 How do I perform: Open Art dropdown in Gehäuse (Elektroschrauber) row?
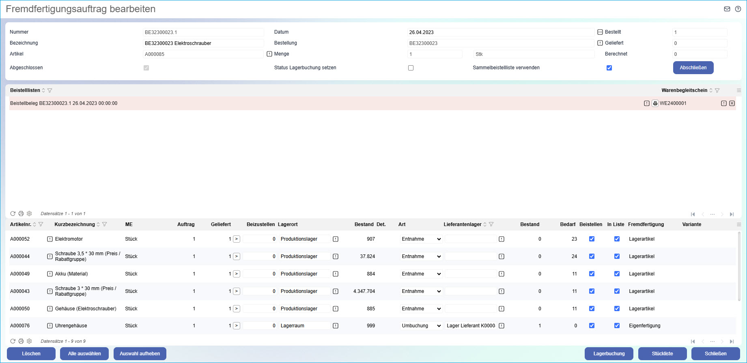(x=421, y=309)
